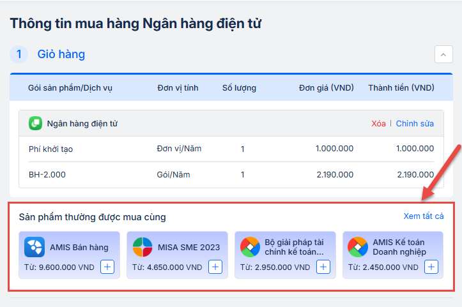The height and width of the screenshot is (307, 462).
Task: Click the Bộ giải pháp tài chính icon
Action: [250, 247]
